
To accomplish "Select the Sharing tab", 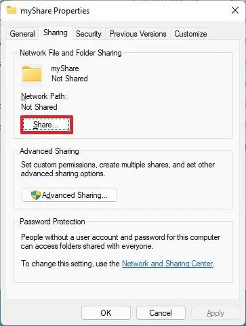I will click(x=56, y=33).
